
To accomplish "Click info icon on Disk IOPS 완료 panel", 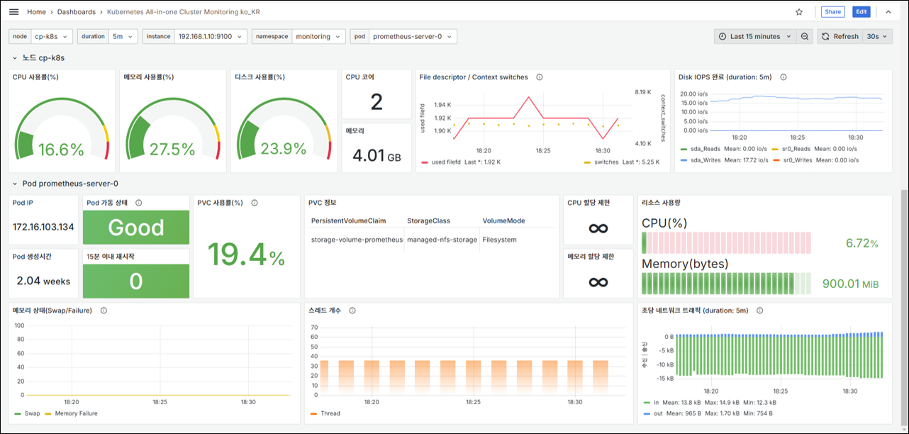I will 783,77.
